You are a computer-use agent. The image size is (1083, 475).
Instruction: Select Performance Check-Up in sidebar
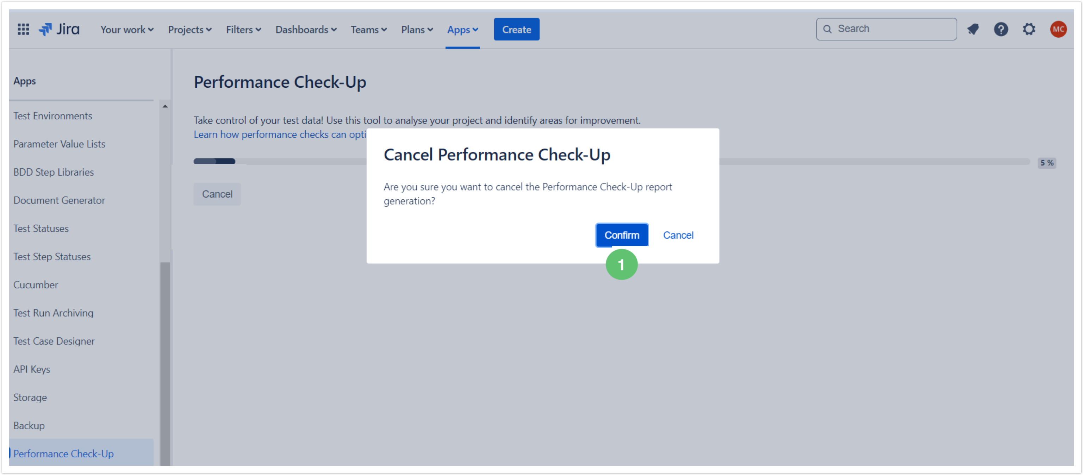click(x=81, y=453)
